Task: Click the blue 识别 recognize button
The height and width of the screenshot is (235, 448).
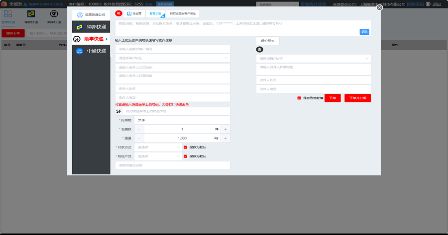Action: tap(364, 32)
